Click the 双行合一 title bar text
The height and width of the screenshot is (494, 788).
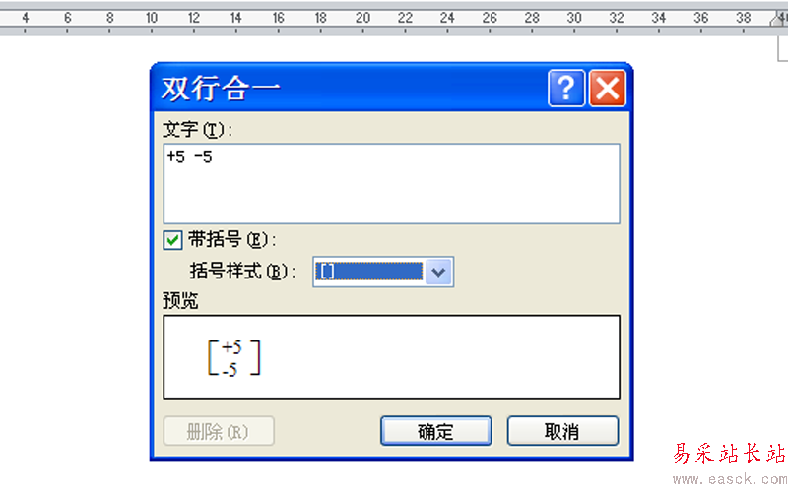(x=220, y=89)
